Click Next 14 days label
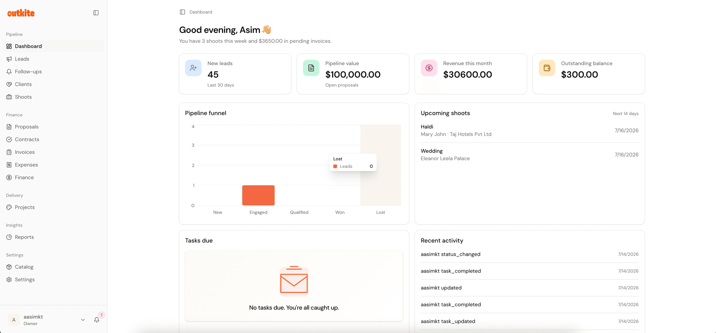The image size is (716, 333). 625,114
